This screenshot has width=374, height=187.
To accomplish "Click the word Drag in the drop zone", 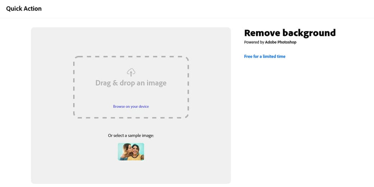I will (104, 83).
